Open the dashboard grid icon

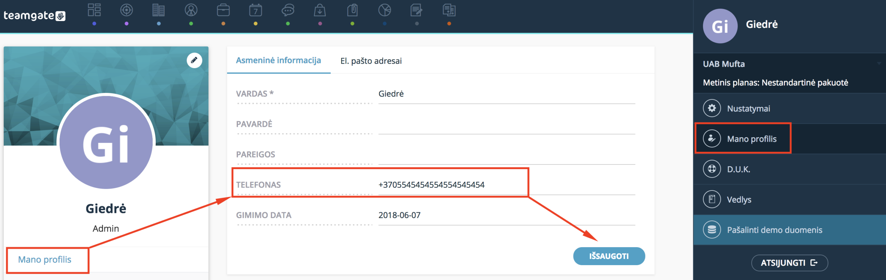[94, 10]
